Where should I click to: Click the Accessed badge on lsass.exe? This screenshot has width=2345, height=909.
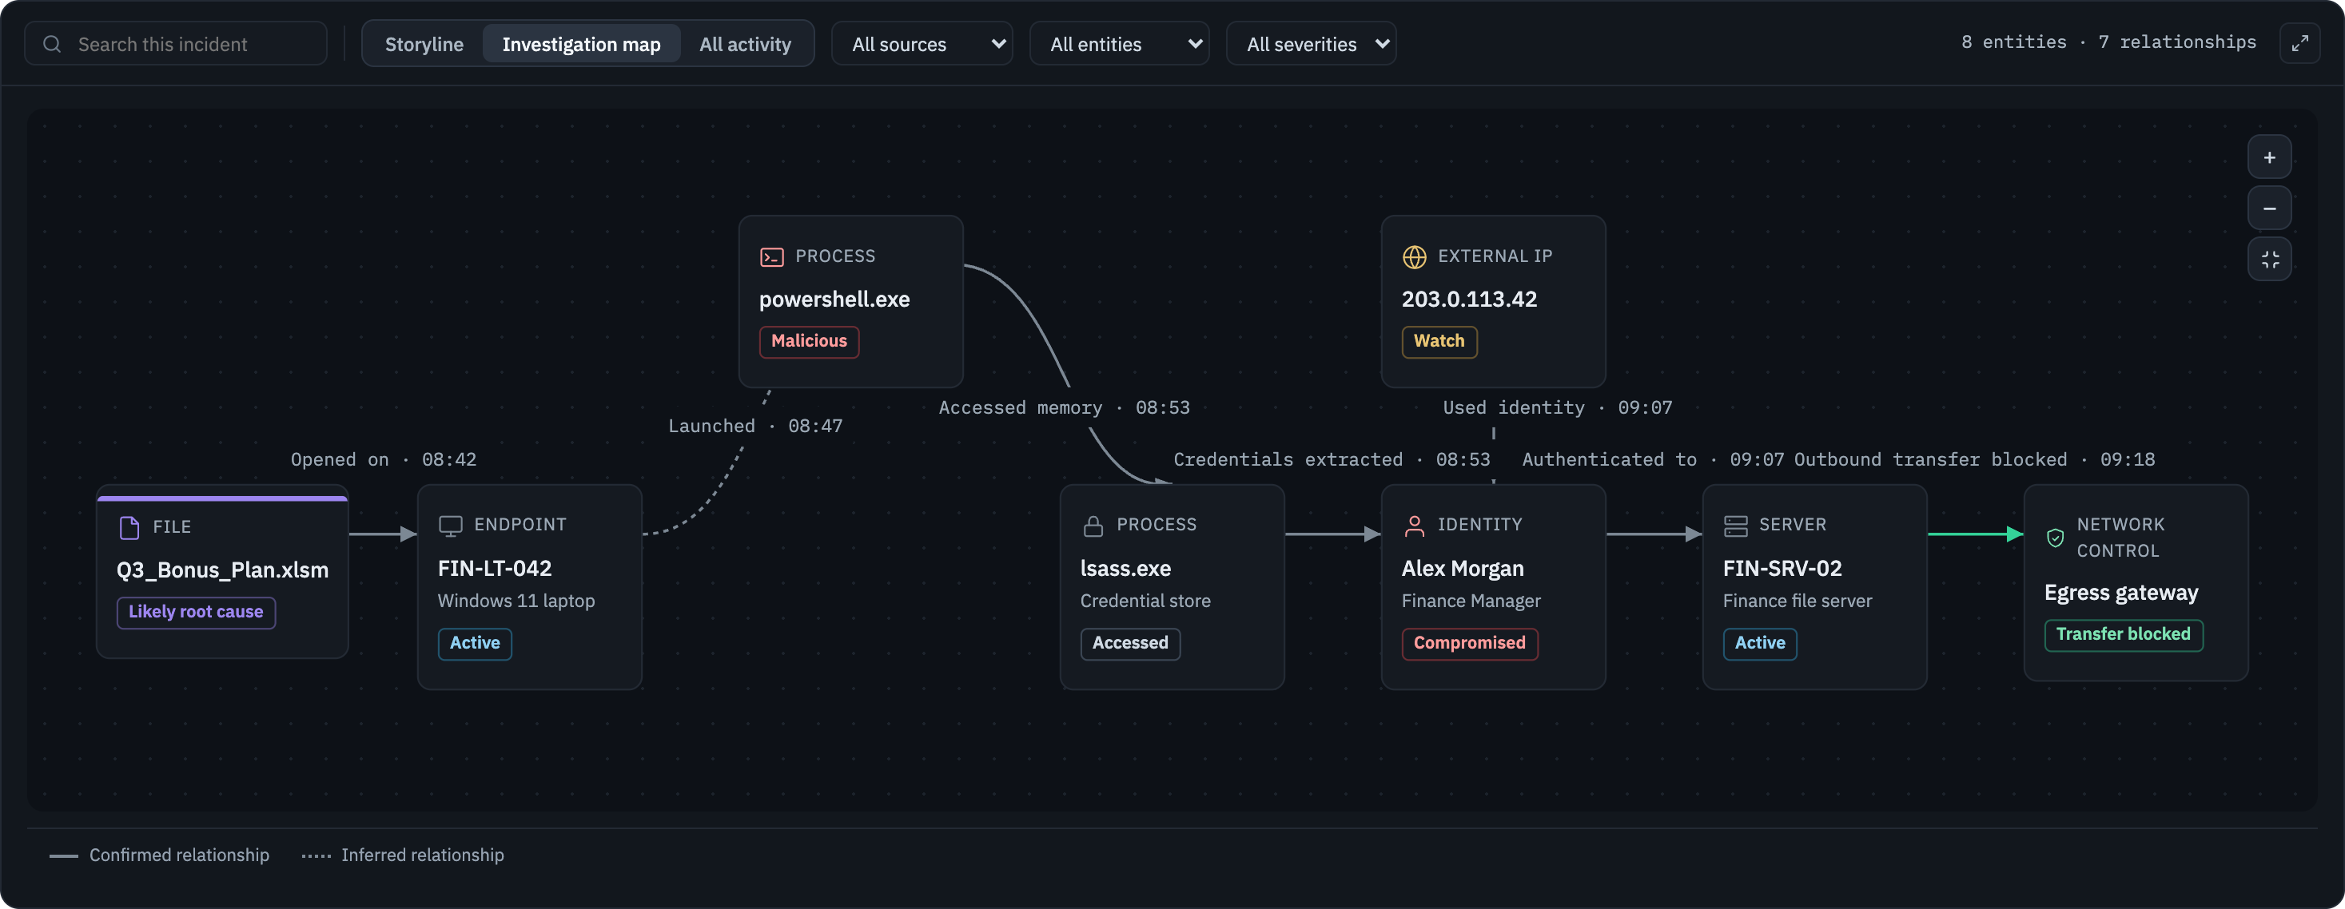click(x=1129, y=643)
